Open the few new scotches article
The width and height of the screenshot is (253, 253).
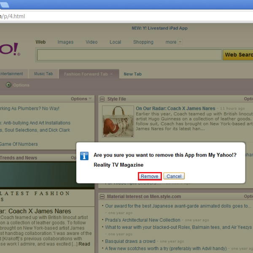166,248
